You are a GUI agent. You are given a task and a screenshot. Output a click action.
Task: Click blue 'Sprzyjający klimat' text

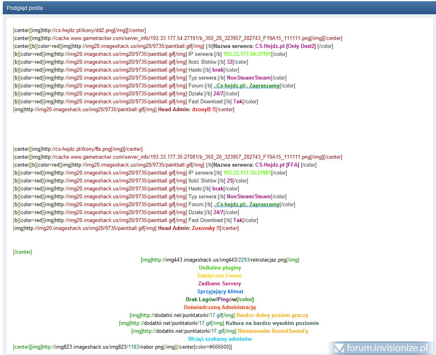coord(220,292)
